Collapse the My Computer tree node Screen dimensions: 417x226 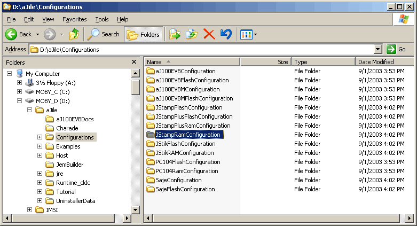point(9,74)
